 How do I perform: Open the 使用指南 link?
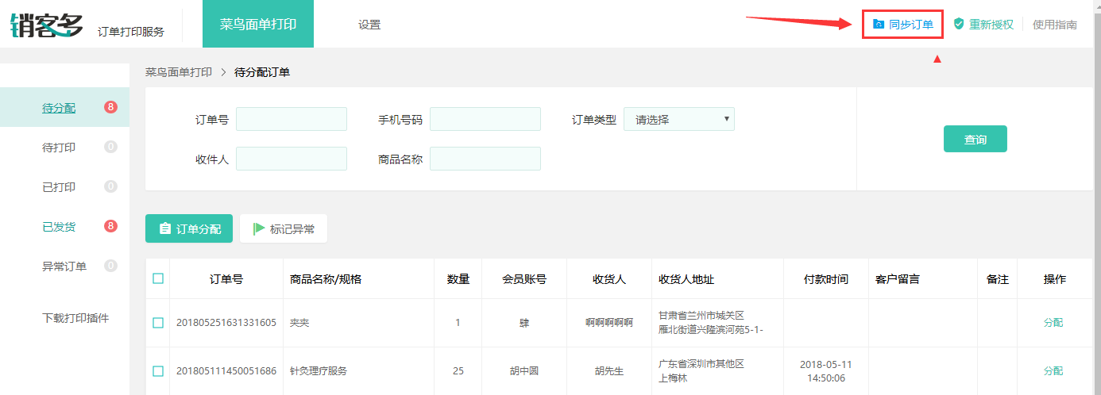click(1055, 25)
